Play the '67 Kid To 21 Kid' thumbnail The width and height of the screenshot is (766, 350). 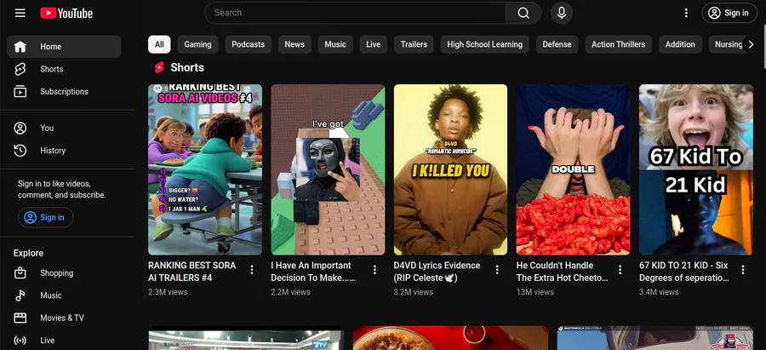695,169
